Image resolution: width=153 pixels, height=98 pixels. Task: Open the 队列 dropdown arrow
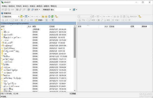[40, 10]
